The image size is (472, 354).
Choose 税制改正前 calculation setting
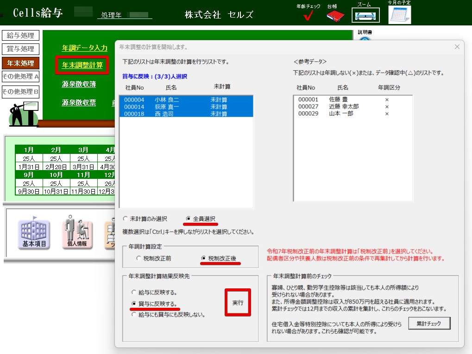pos(139,258)
